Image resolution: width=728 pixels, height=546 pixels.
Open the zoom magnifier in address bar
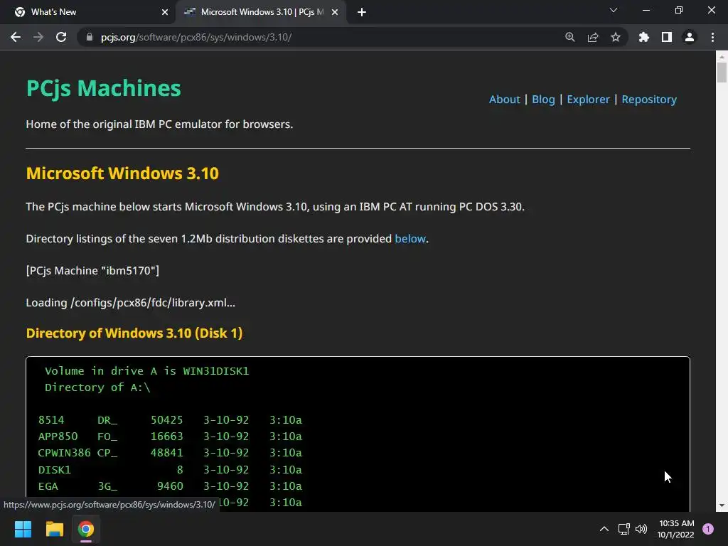click(569, 37)
